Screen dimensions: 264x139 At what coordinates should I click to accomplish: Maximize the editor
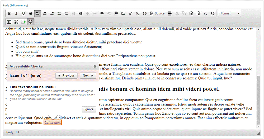pyautogui.click(x=16, y=22)
